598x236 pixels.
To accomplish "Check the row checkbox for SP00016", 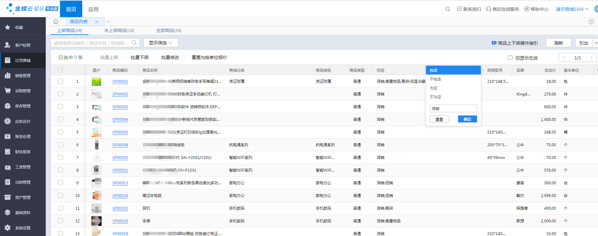I will pos(60,221).
